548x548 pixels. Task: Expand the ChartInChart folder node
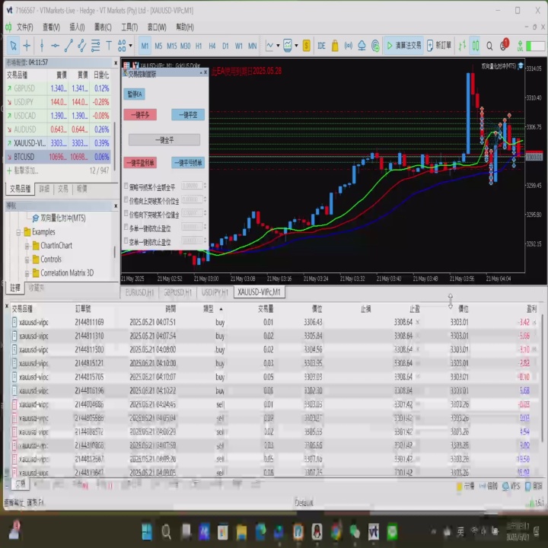pyautogui.click(x=27, y=246)
